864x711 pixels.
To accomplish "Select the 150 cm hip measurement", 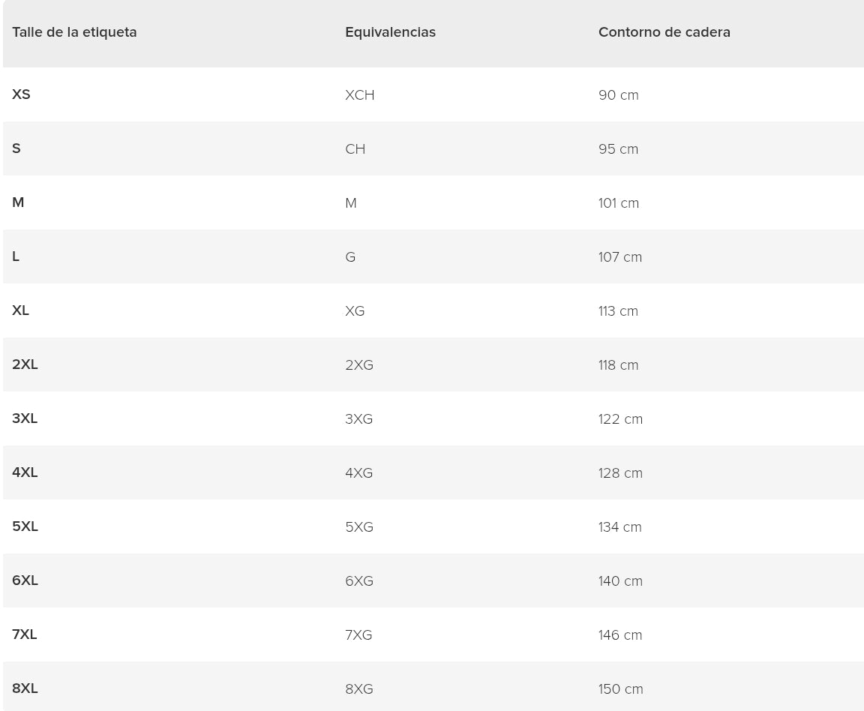I will pyautogui.click(x=620, y=689).
